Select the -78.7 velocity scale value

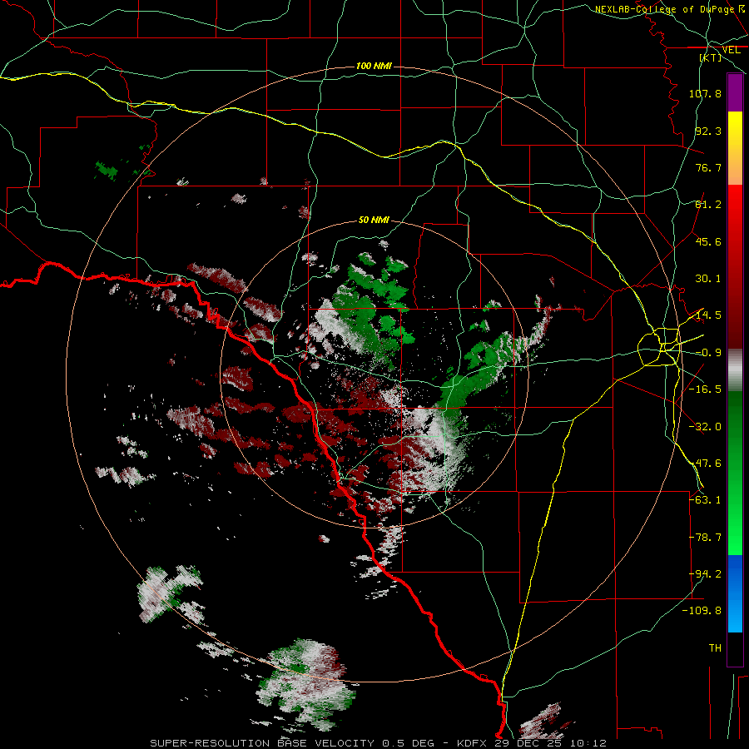[x=705, y=538]
